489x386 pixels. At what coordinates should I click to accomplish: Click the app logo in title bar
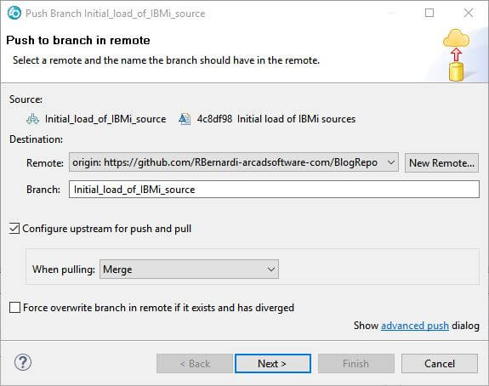pyautogui.click(x=14, y=13)
